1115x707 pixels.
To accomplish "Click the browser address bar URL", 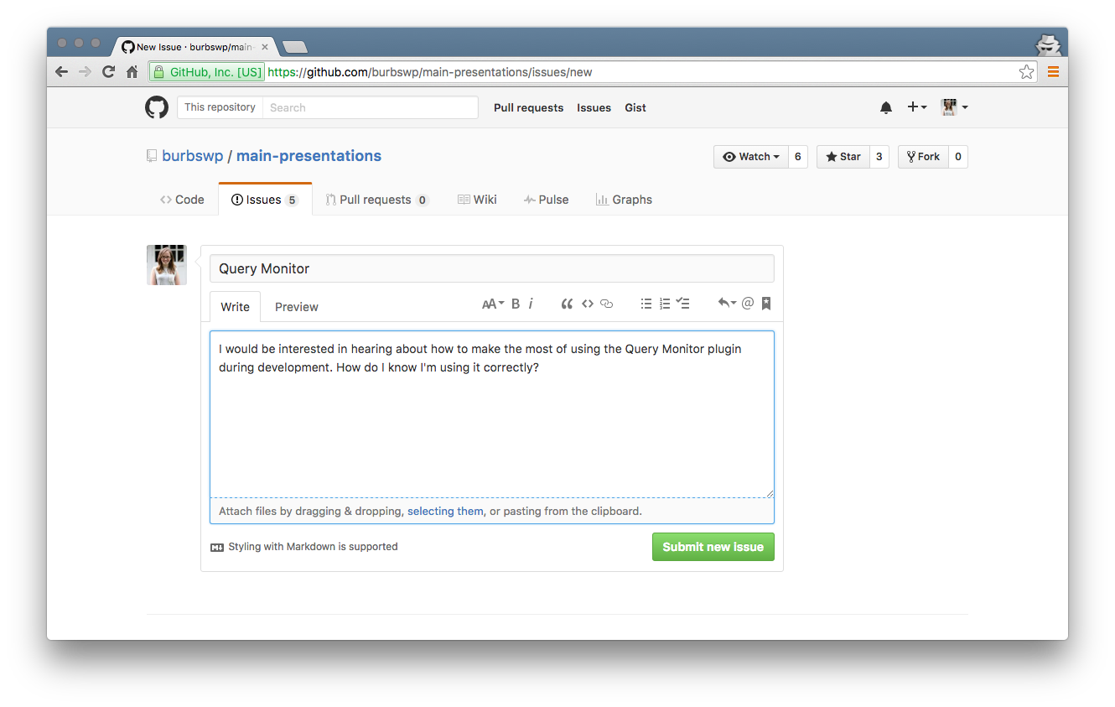I will pyautogui.click(x=430, y=72).
